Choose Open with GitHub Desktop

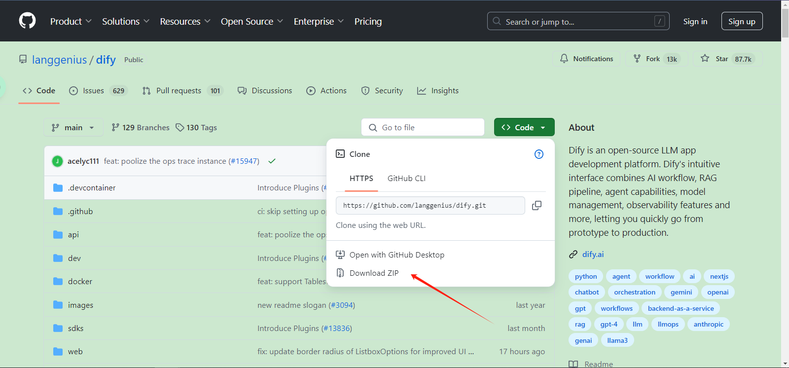click(x=396, y=255)
